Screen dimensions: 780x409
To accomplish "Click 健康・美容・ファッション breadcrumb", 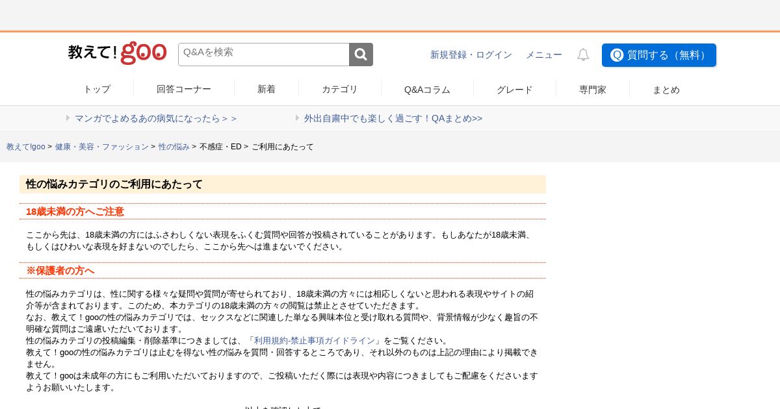I will 101,147.
